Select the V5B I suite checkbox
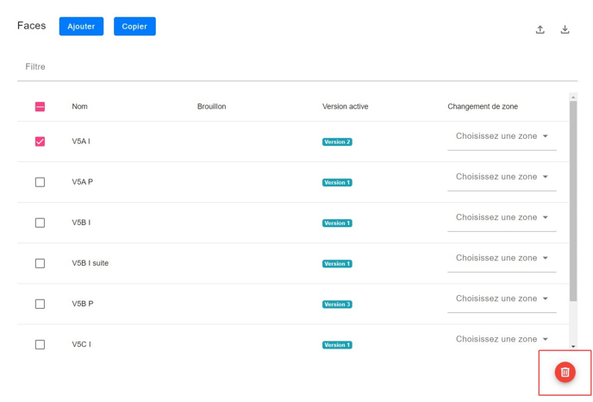This screenshot has width=593, height=402. [40, 263]
